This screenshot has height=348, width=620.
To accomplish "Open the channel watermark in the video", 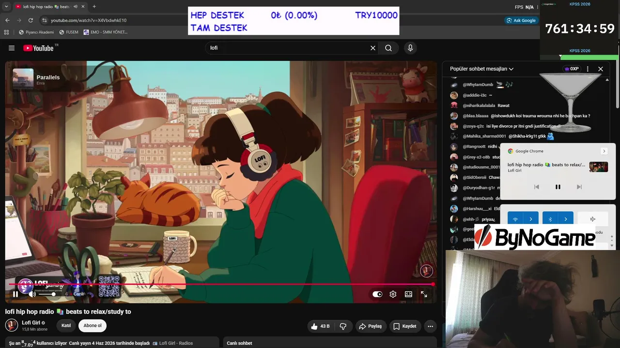I will pos(426,271).
